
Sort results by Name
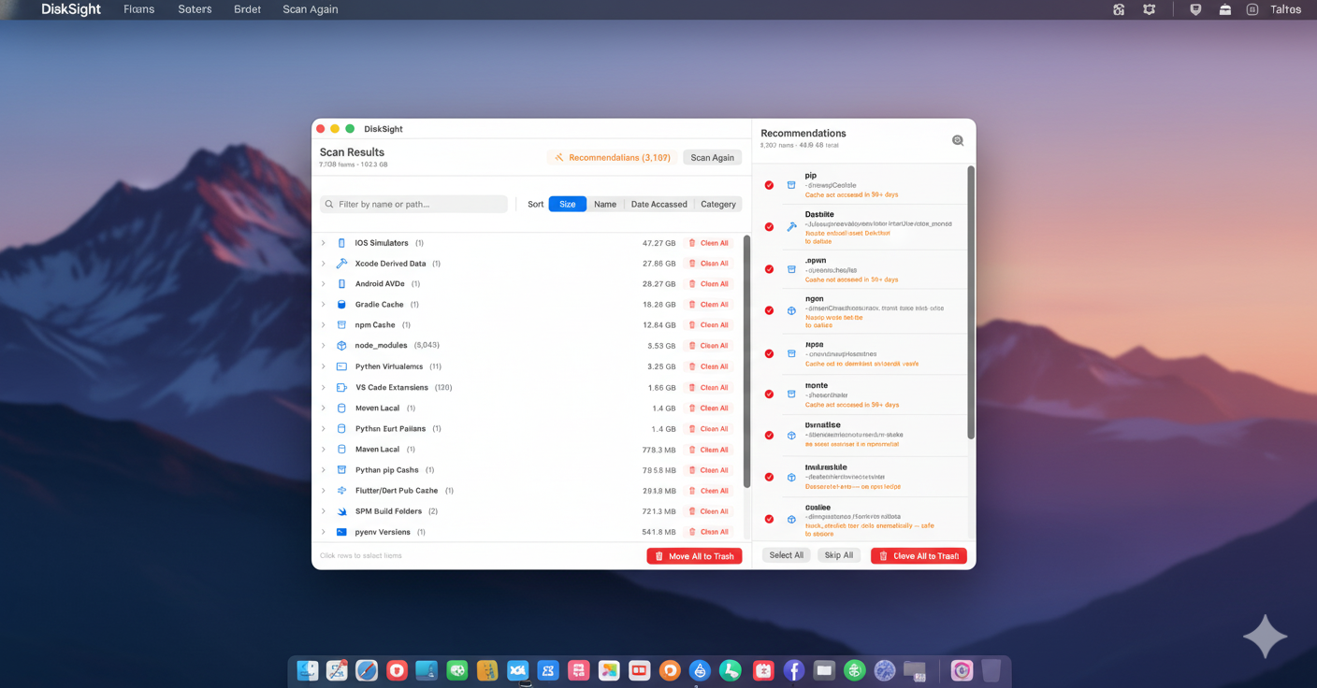click(604, 203)
